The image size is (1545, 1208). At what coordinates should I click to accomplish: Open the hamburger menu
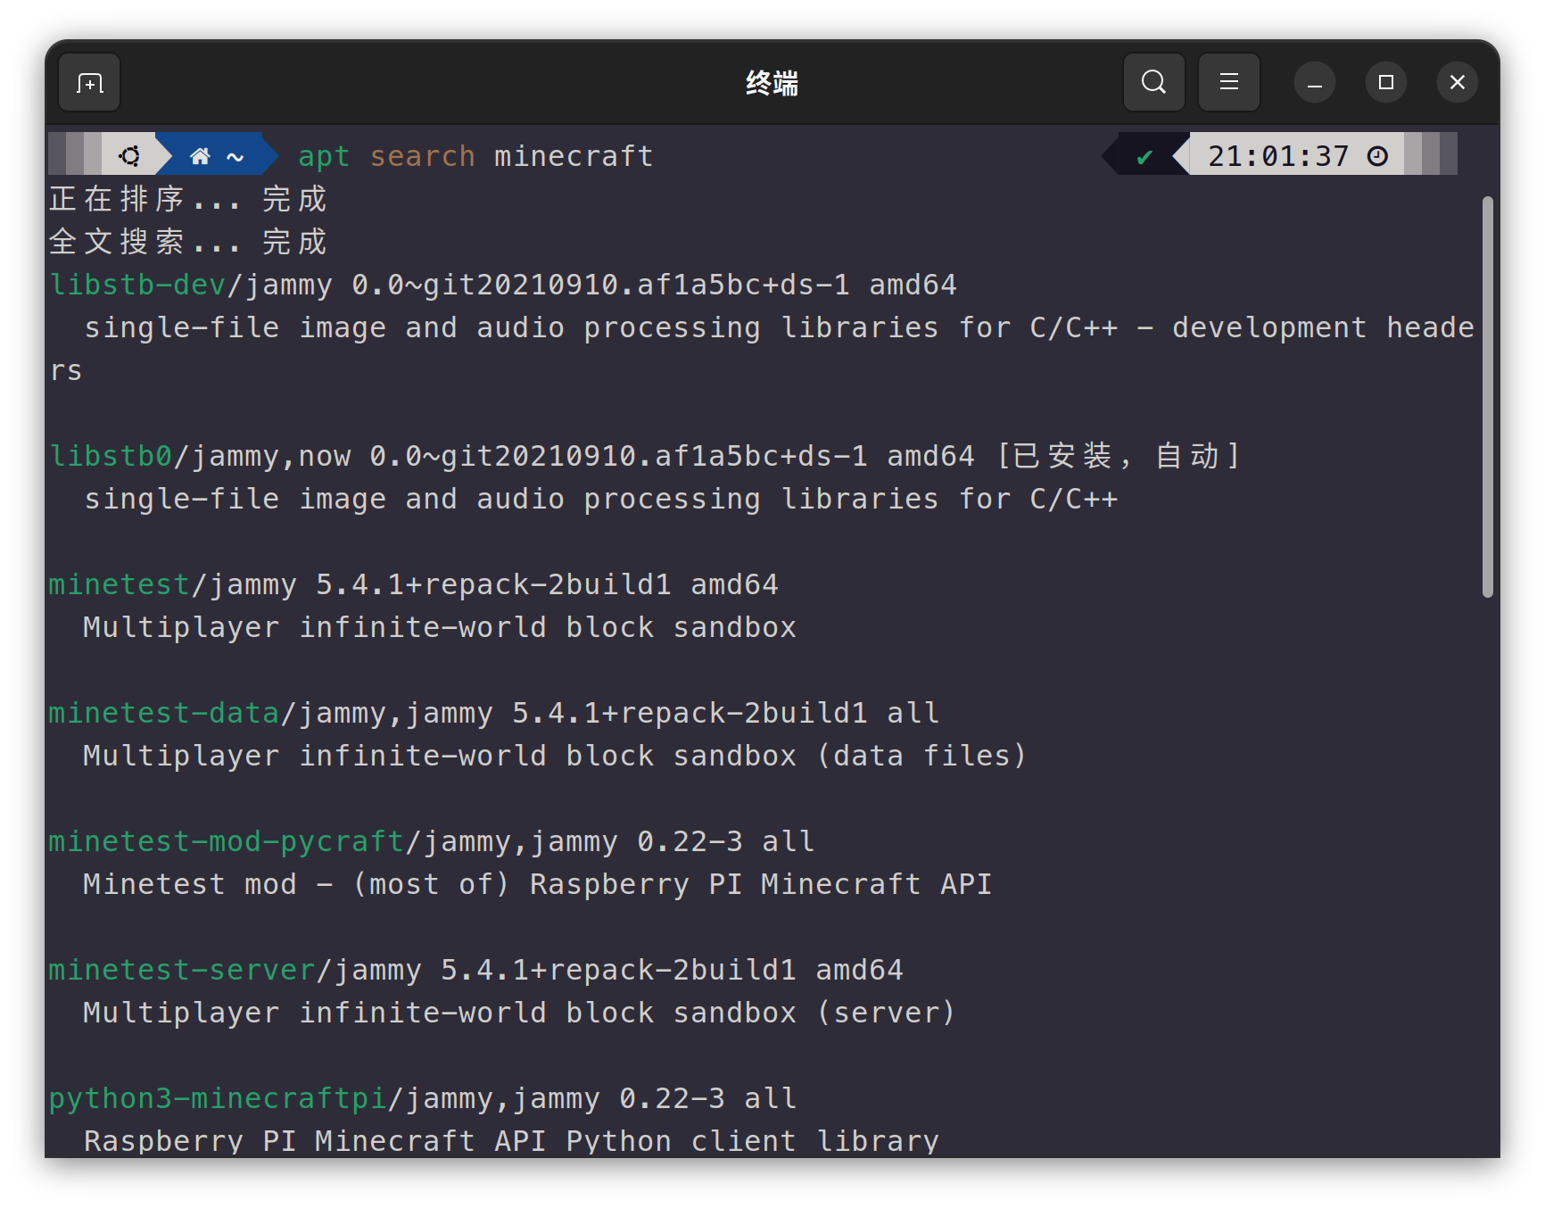1228,82
